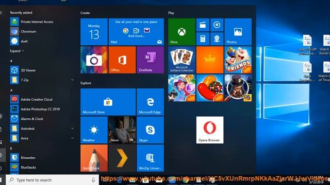330x185 pixels.
Task: Jump to apps via the # letter header
Action: tap(11, 61)
